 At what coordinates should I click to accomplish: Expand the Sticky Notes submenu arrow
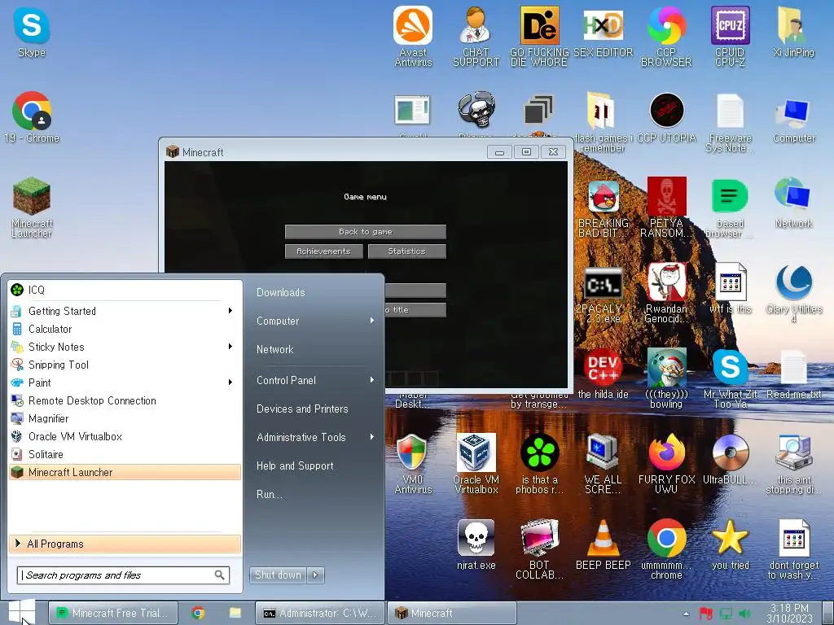[x=230, y=347]
